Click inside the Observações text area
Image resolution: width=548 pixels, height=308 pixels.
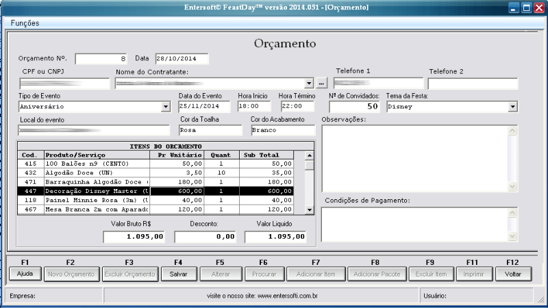(415, 159)
